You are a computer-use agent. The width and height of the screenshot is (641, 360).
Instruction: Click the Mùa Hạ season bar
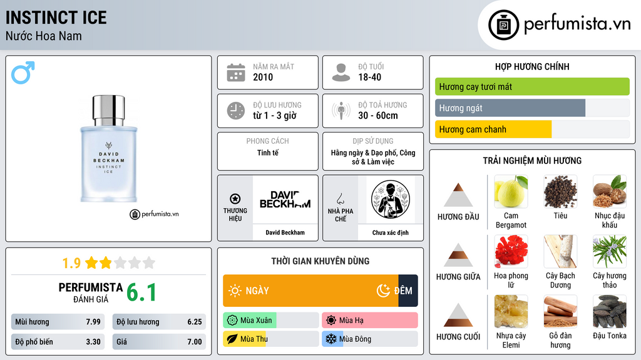point(369,321)
